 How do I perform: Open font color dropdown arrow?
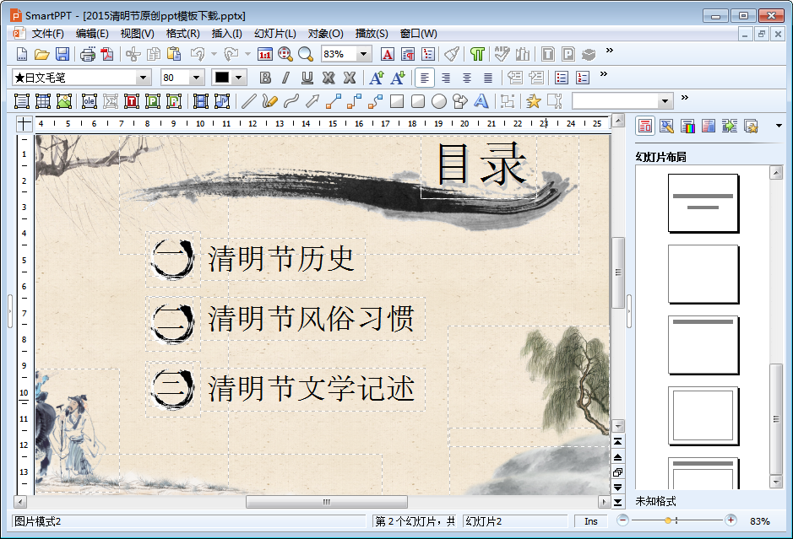click(x=239, y=78)
